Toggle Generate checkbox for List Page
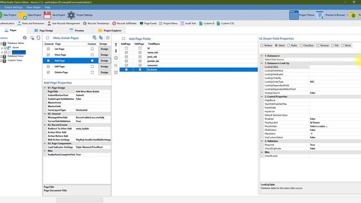 point(48,49)
